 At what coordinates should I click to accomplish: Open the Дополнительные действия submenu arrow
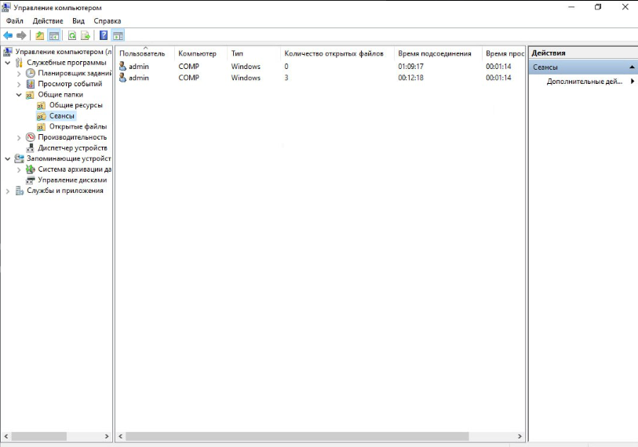click(x=633, y=82)
